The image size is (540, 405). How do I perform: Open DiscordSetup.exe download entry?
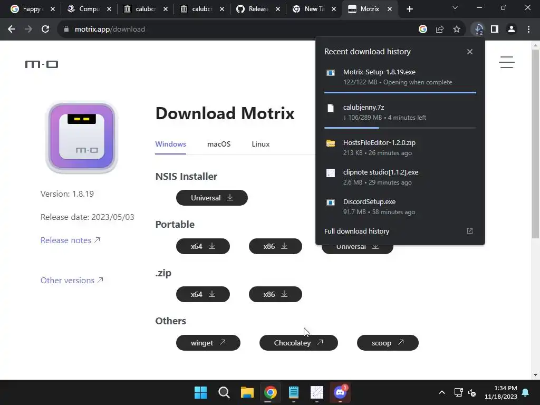coord(400,207)
